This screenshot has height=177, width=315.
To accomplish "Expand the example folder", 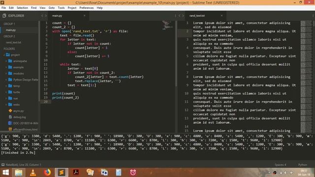I will [6, 67].
